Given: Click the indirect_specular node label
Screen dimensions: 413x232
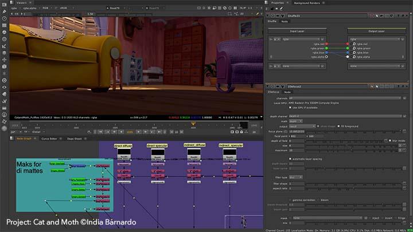Looking at the screenshot, I should pyautogui.click(x=229, y=146).
